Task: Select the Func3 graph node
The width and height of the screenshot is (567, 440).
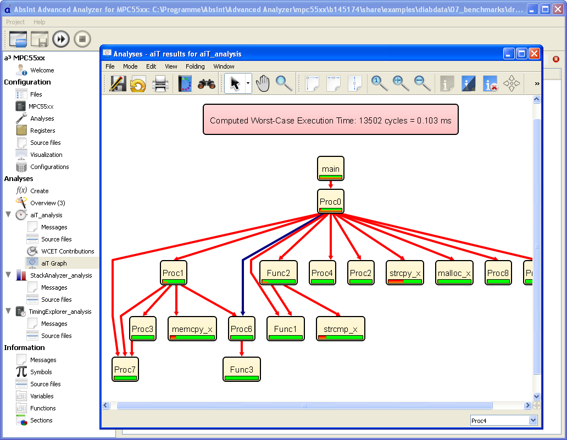Action: (x=242, y=369)
